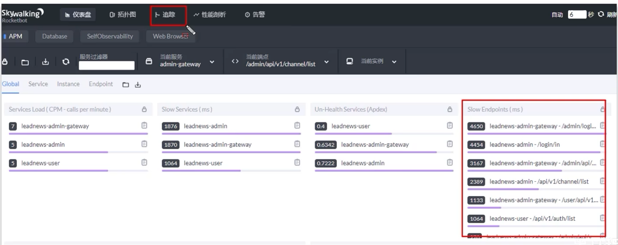Switch to the Instance tab
The width and height of the screenshot is (618, 245).
point(68,84)
